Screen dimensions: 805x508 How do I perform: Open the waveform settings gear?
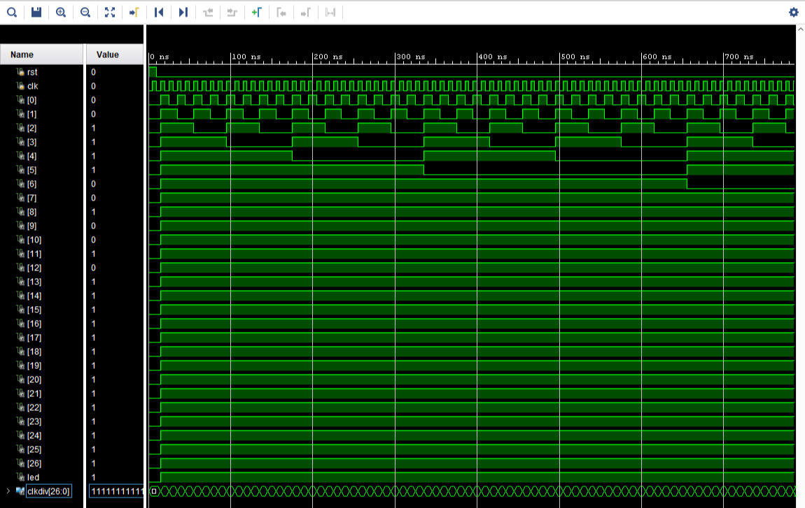[793, 12]
